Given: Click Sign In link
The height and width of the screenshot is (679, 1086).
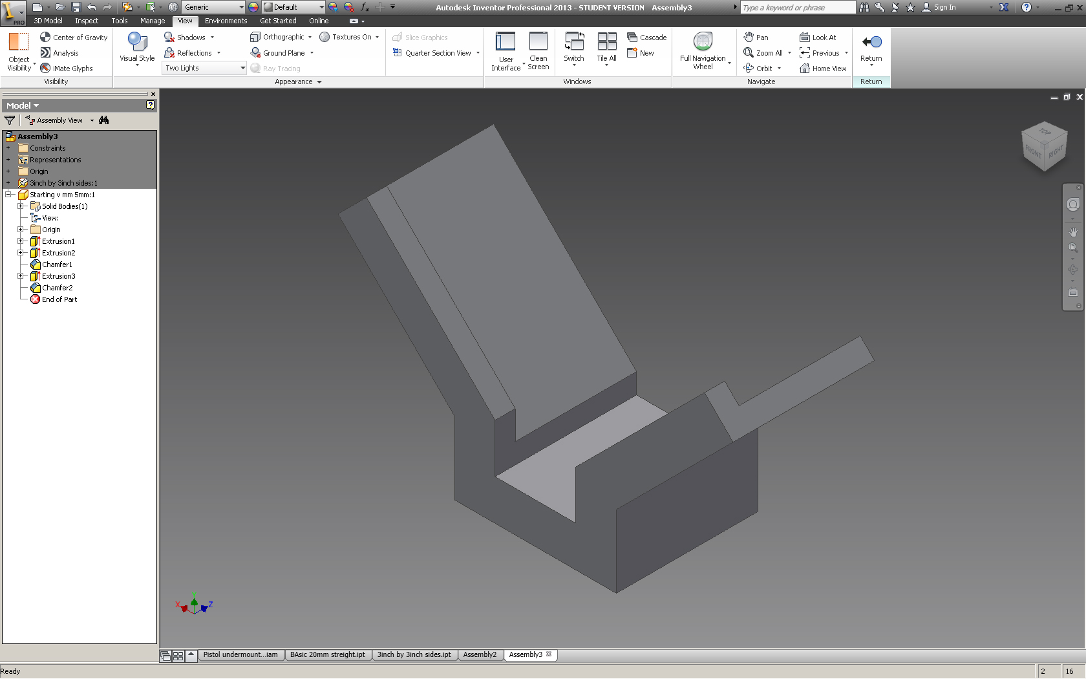Looking at the screenshot, I should click(944, 7).
